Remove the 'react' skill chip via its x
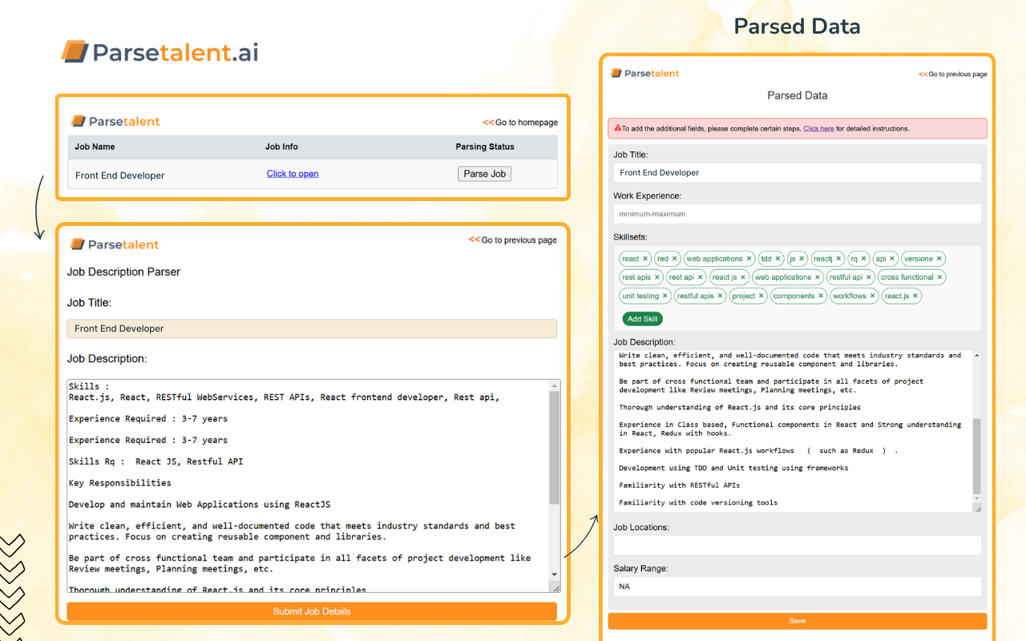The image size is (1026, 641). pyautogui.click(x=645, y=259)
